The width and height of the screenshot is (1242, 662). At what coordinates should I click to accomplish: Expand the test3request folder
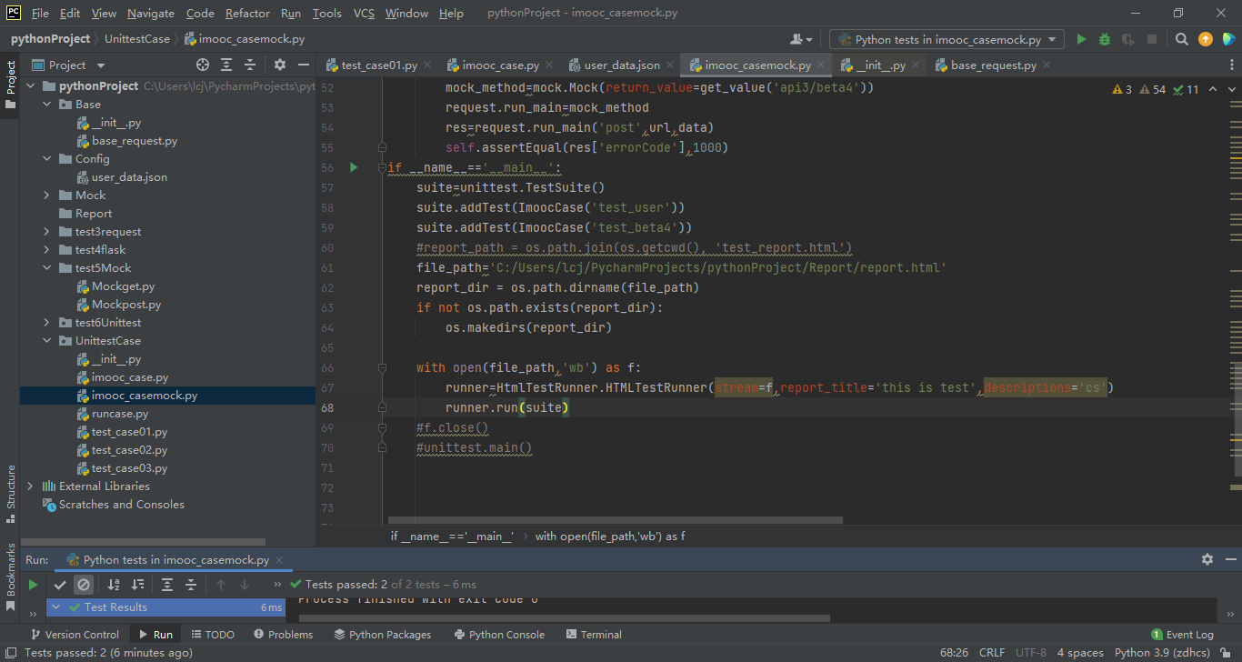[x=46, y=231]
